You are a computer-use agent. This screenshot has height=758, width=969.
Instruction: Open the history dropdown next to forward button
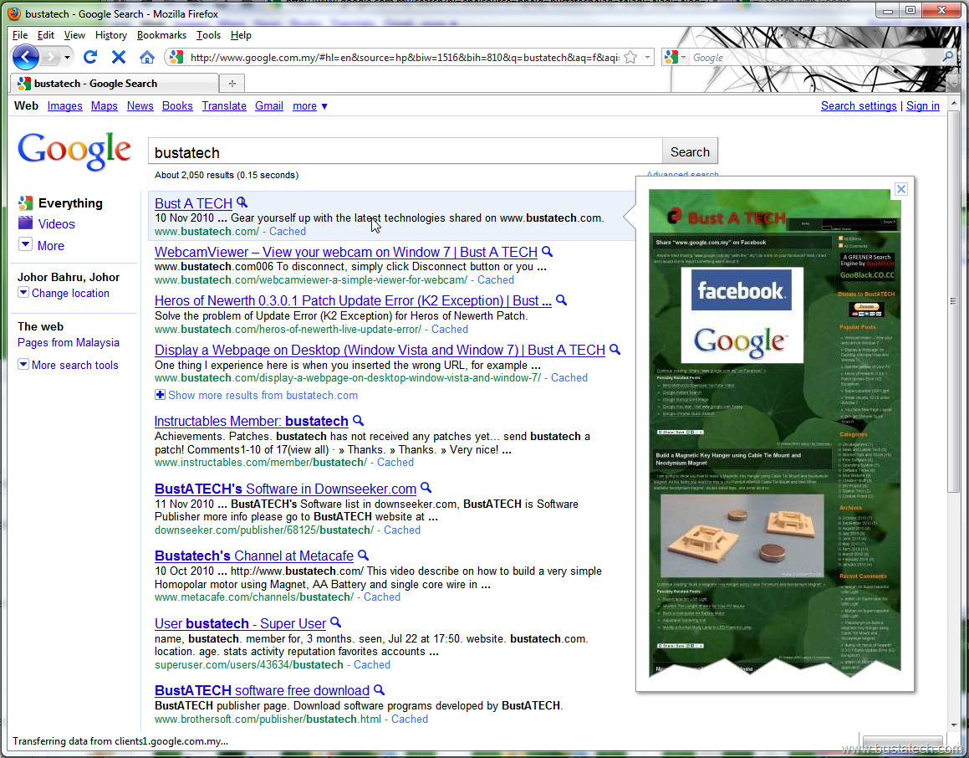click(68, 58)
